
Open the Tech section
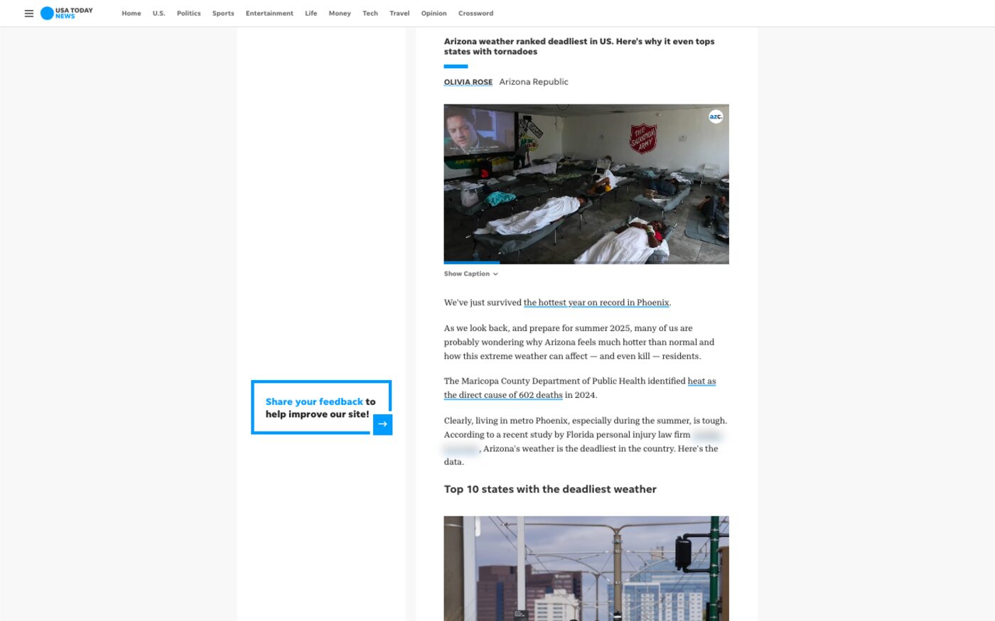pos(370,13)
